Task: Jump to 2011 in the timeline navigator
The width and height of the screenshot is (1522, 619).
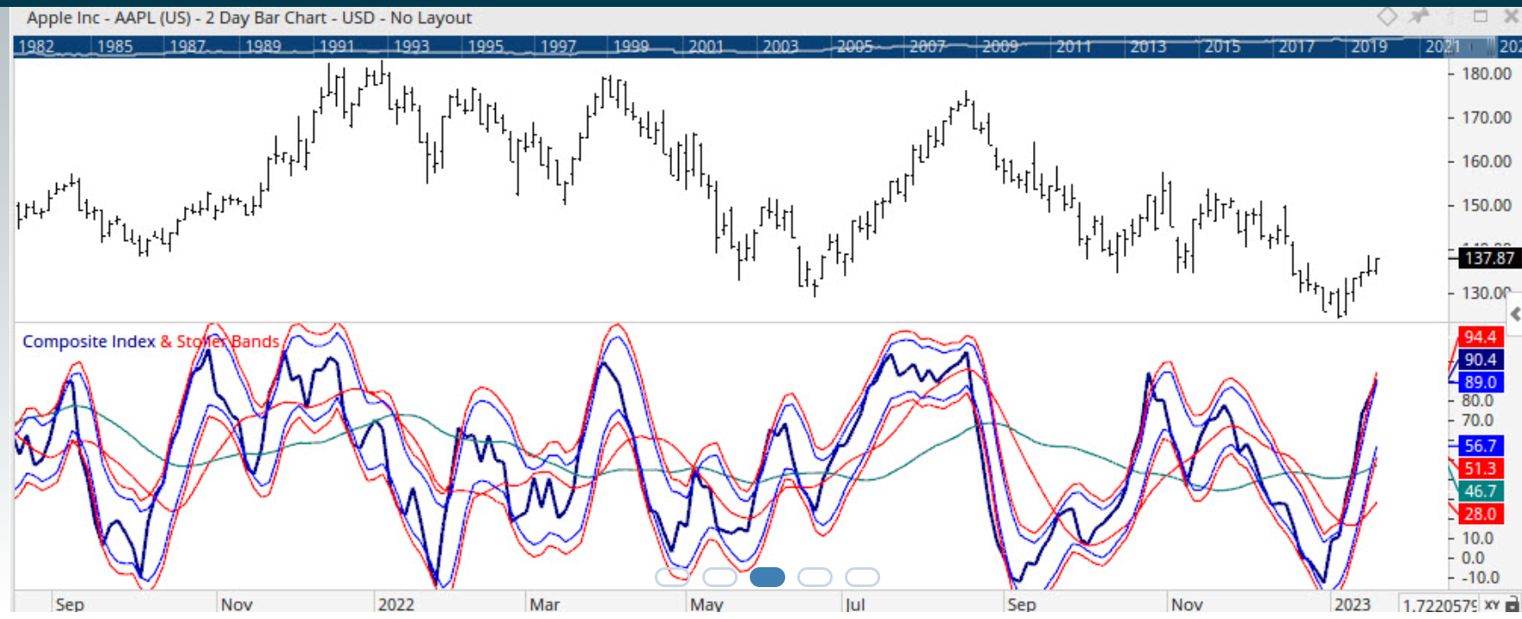Action: (1074, 47)
